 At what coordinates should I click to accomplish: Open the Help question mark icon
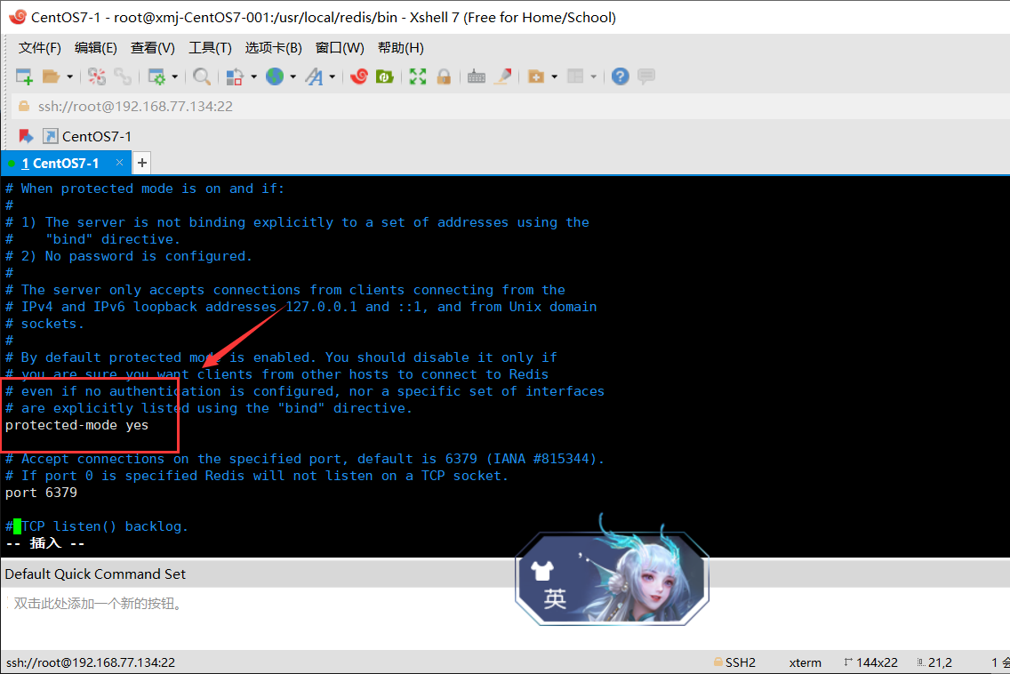(621, 76)
